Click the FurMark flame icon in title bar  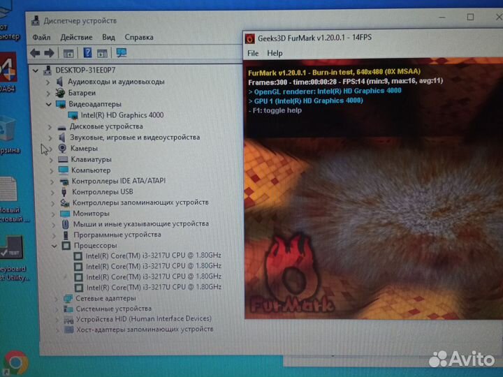(250, 38)
